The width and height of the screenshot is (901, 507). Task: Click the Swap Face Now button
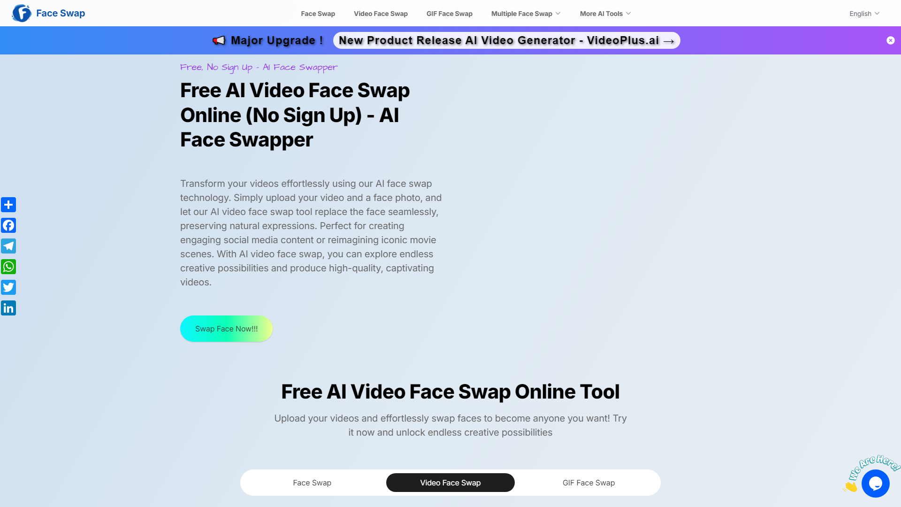pyautogui.click(x=226, y=328)
